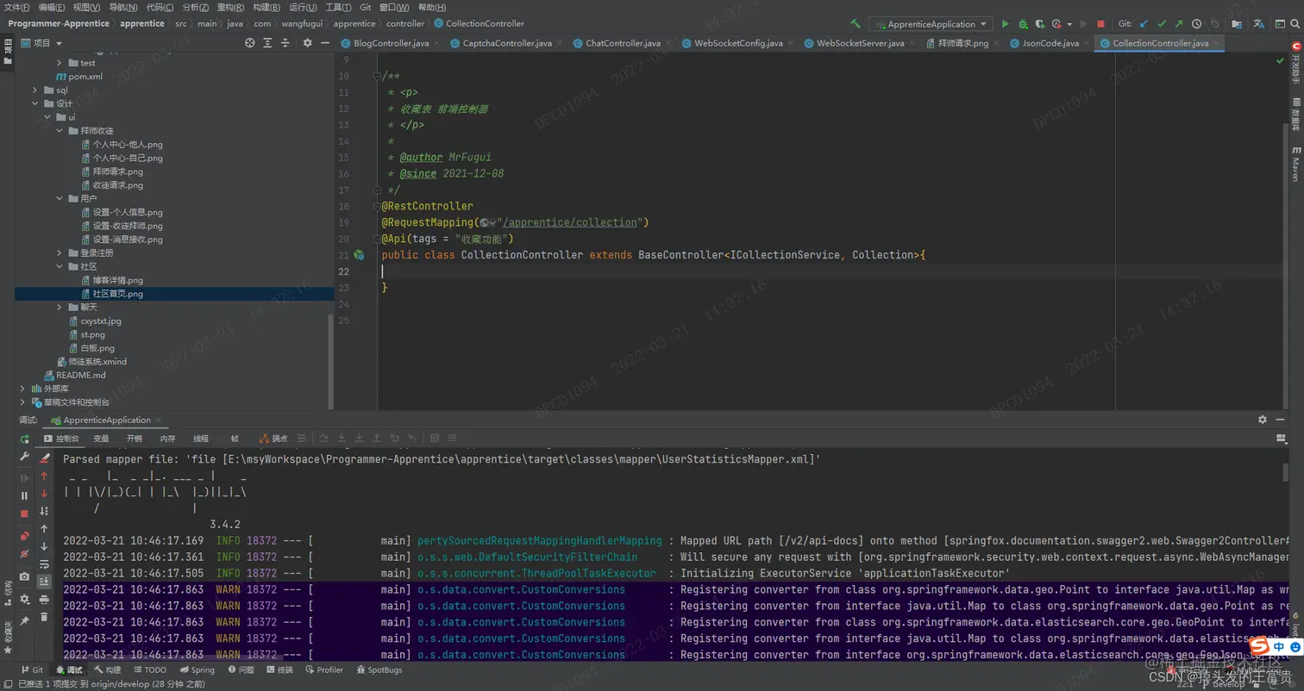The width and height of the screenshot is (1304, 691).
Task: Start debugging with the bug icon
Action: click(1023, 24)
